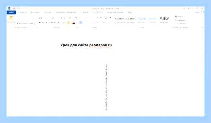Open the РАЗМЕТКА СТРАНИЦЫ tab
211x123 pixels.
[x=66, y=13]
